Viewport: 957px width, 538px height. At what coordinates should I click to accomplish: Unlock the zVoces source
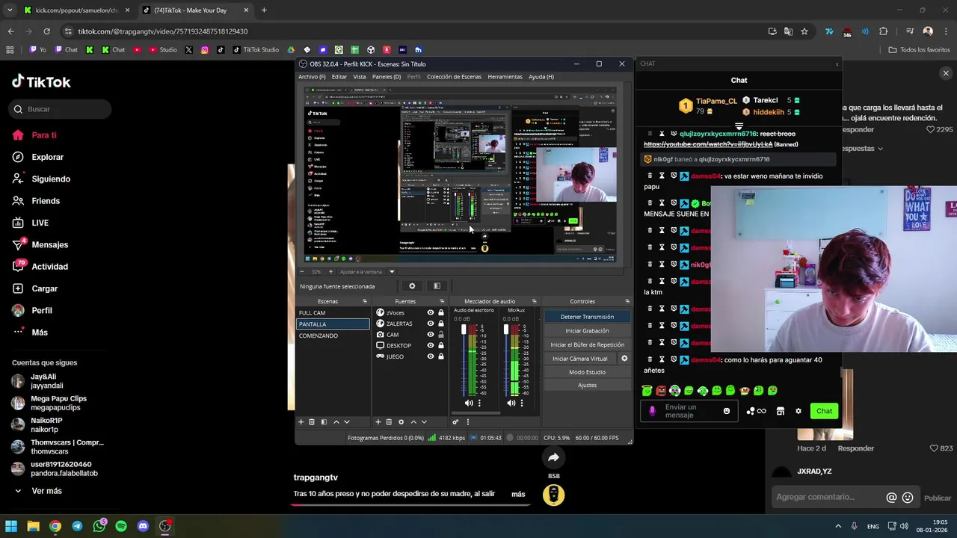(x=441, y=312)
